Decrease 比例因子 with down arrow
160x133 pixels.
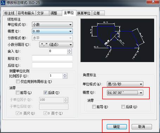pyautogui.click(x=65, y=77)
